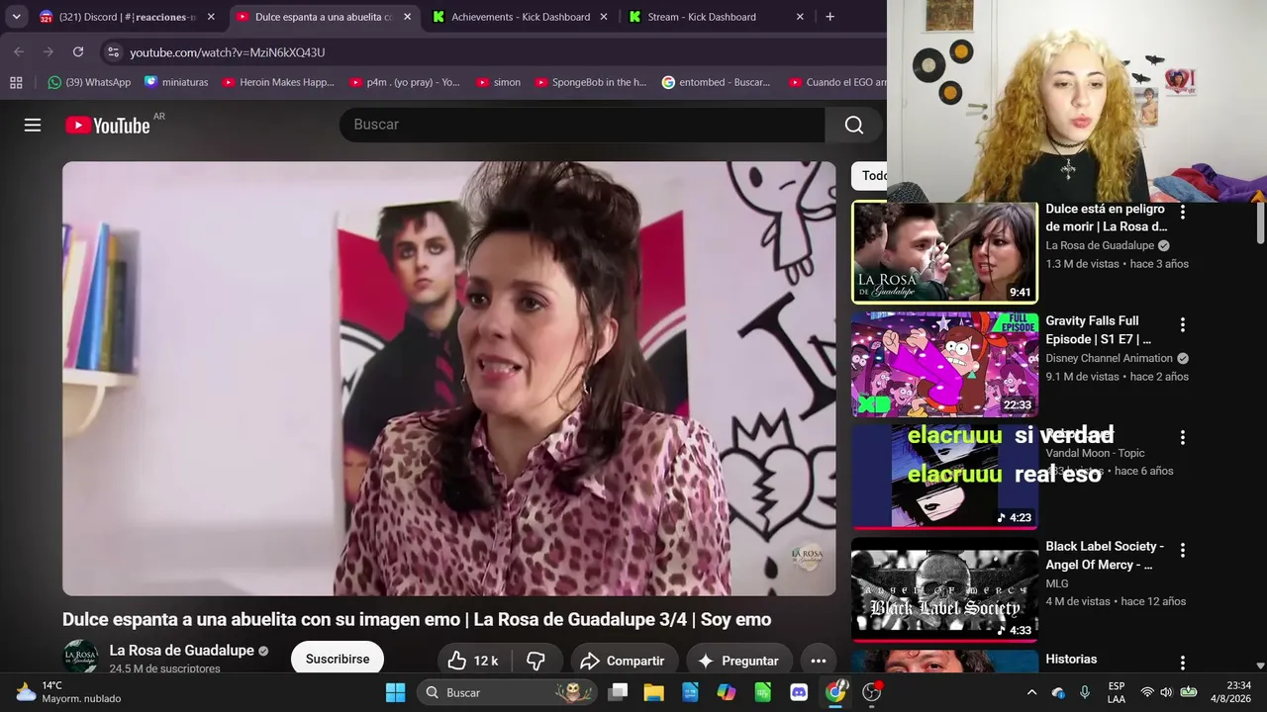Click the YouTube search magnifier button
Image resolution: width=1267 pixels, height=712 pixels.
(854, 125)
